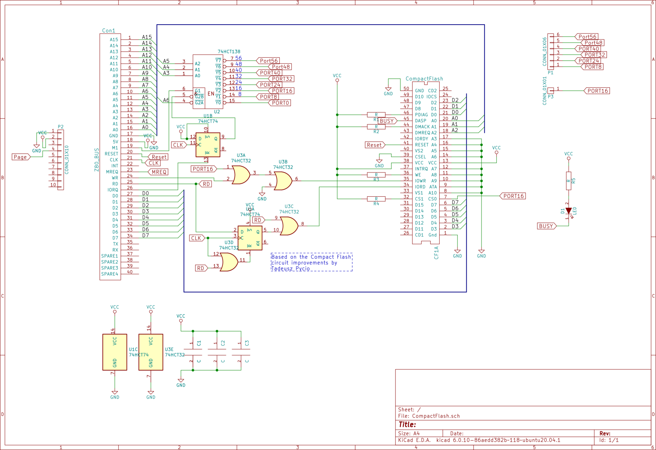The image size is (656, 450).
Task: Select capacitor C2 in the decoupling group
Action: point(217,351)
